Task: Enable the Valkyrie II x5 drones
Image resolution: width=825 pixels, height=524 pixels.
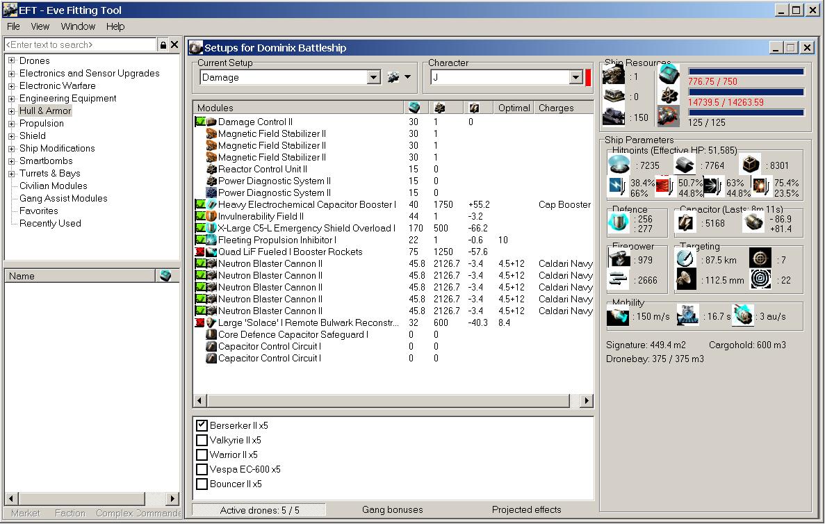Action: coord(202,440)
